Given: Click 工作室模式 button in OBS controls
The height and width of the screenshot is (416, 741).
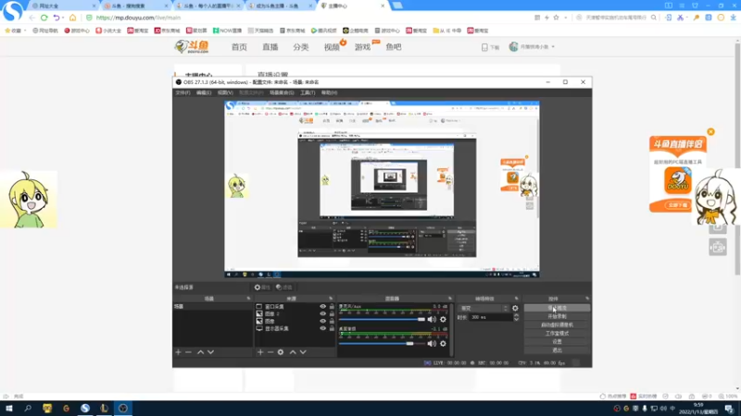Looking at the screenshot, I should point(557,334).
